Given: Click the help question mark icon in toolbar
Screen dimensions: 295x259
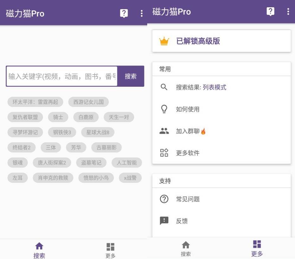Looking at the screenshot, I should [271, 12].
